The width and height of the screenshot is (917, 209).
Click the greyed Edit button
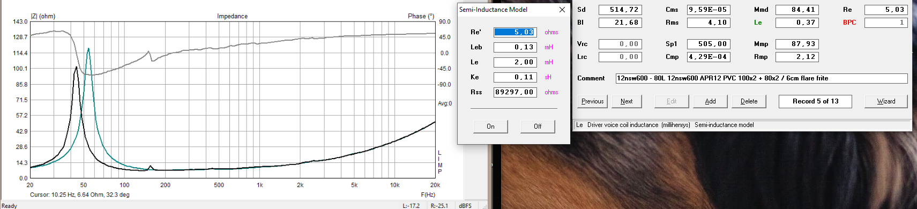pyautogui.click(x=672, y=101)
